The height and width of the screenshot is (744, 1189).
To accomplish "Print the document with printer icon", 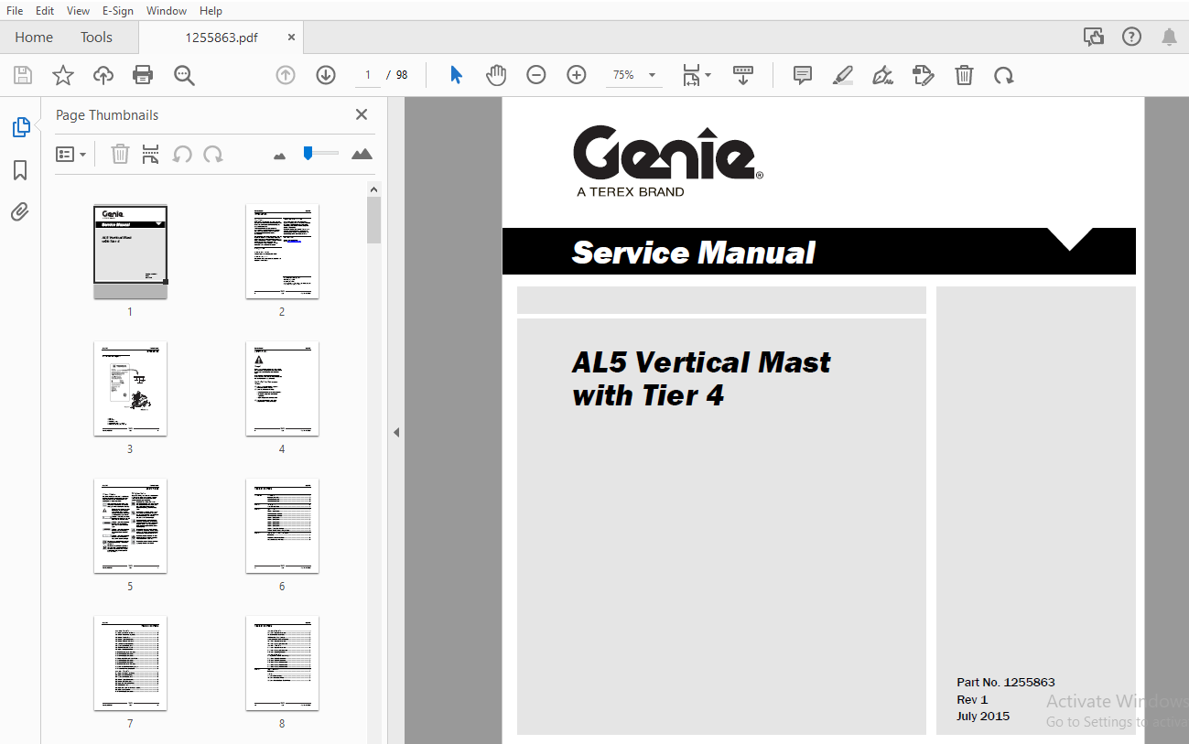I will (x=143, y=75).
